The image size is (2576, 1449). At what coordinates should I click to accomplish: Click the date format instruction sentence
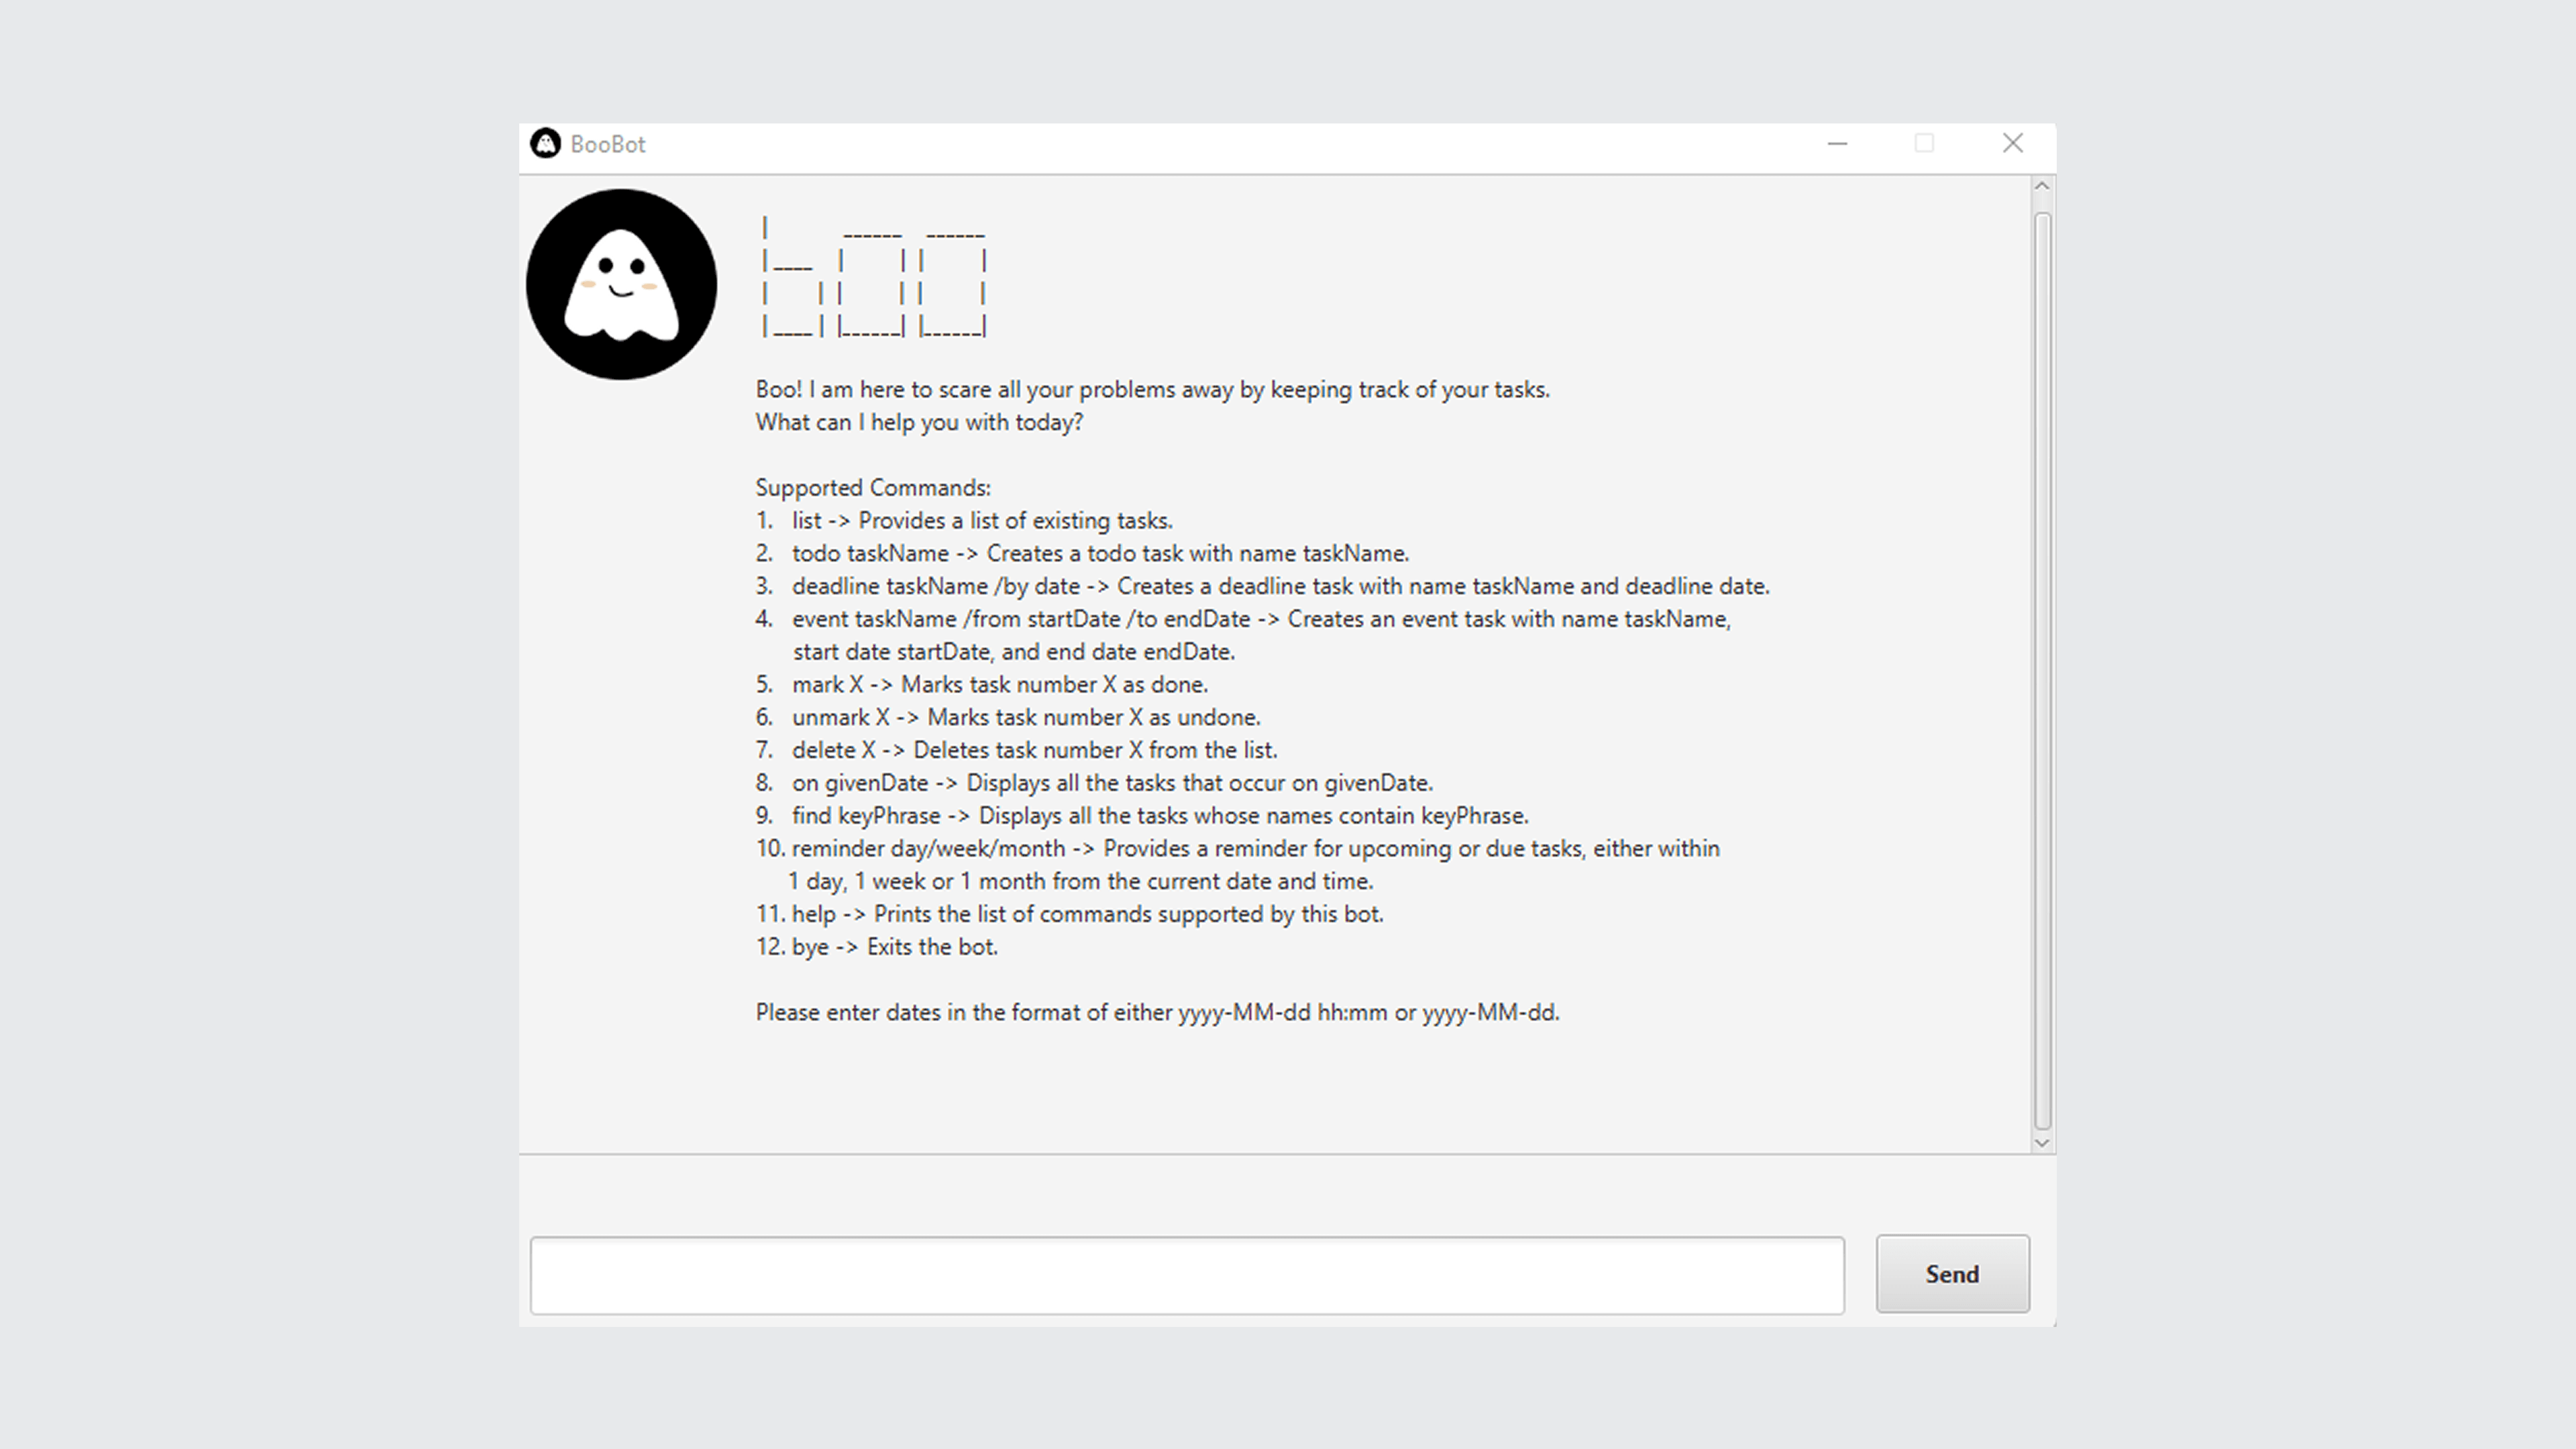pos(1157,1013)
